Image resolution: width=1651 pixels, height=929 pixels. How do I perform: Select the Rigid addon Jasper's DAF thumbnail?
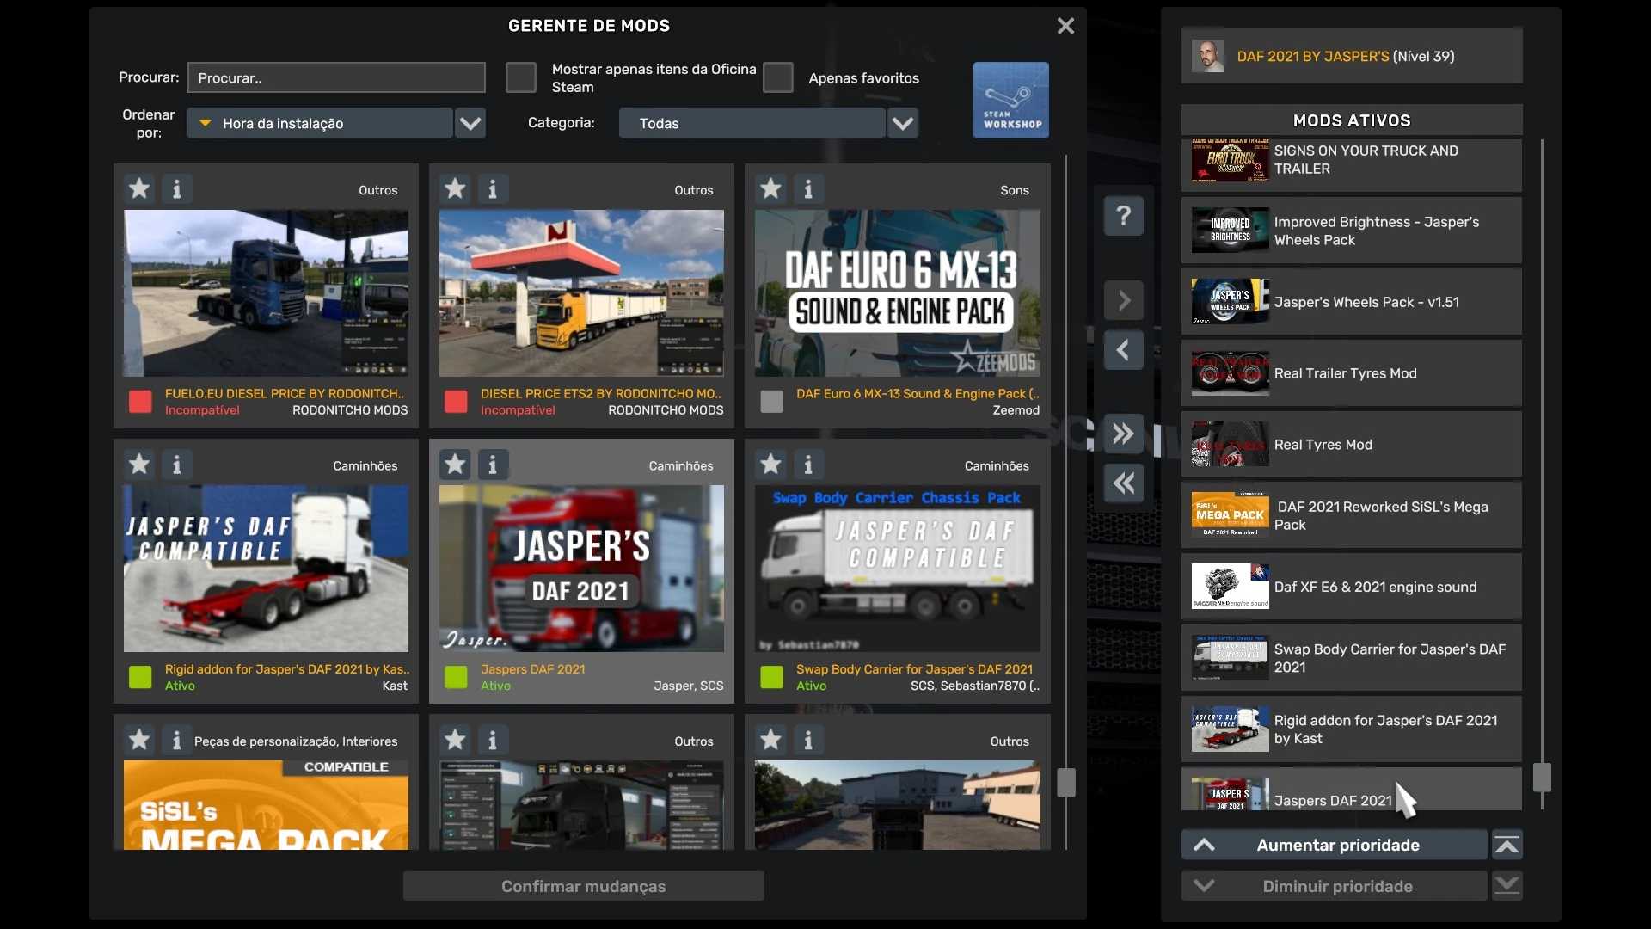(x=266, y=569)
